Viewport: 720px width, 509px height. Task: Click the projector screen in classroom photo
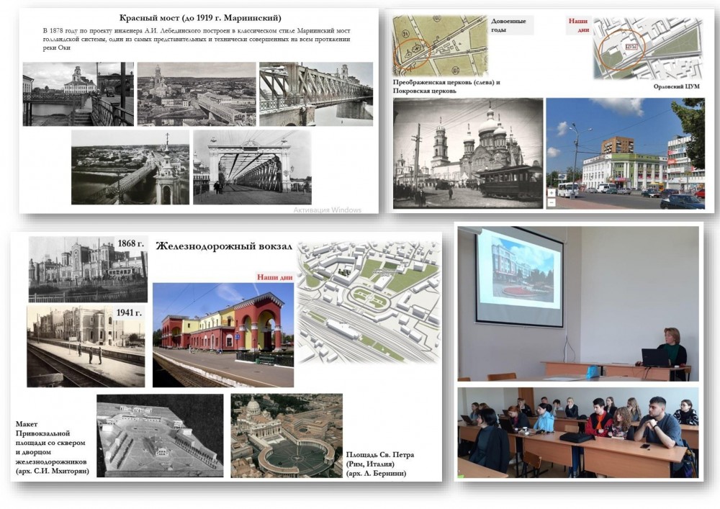tap(519, 276)
